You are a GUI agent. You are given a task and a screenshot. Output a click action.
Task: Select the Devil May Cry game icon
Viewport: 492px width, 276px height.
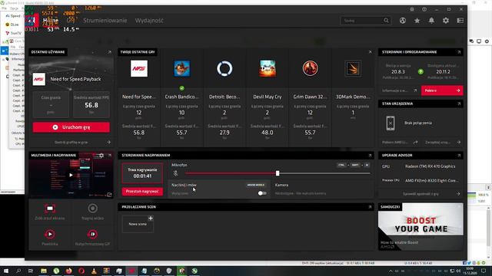tap(268, 68)
